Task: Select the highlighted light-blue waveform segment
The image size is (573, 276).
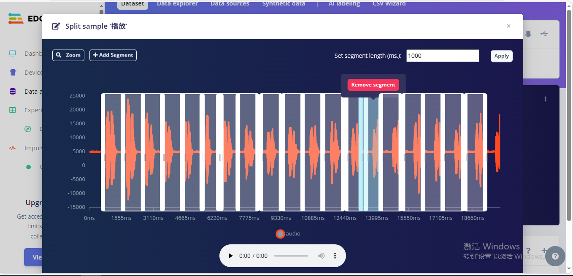Action: (x=368, y=152)
